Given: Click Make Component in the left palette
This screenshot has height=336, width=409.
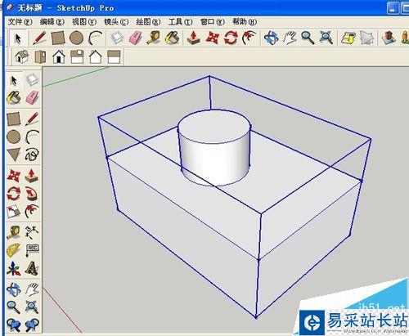Looking at the screenshot, I should [x=32, y=80].
